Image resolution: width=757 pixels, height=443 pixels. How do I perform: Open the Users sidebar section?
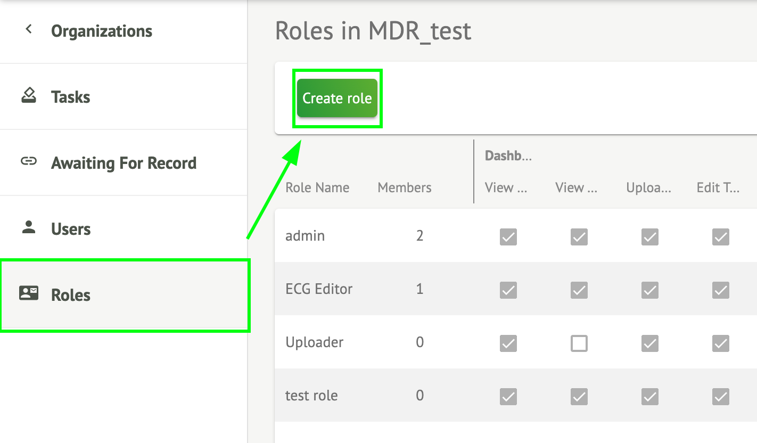point(71,229)
